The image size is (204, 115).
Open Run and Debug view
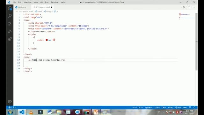[x=10, y=31]
